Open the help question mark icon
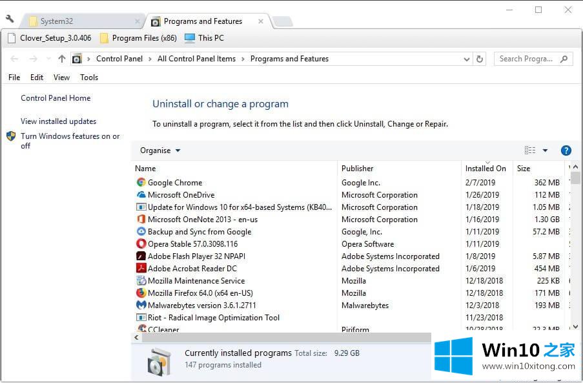Viewport: 583px width, 383px height. 566,150
